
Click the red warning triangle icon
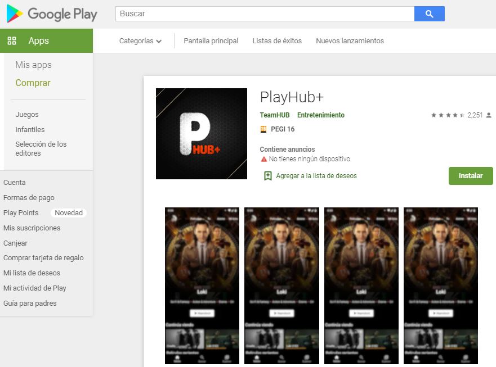pyautogui.click(x=263, y=160)
